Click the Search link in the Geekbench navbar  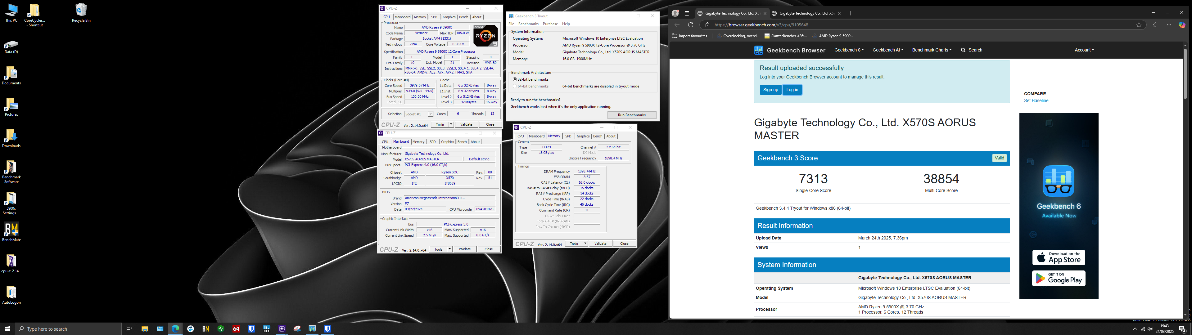972,50
